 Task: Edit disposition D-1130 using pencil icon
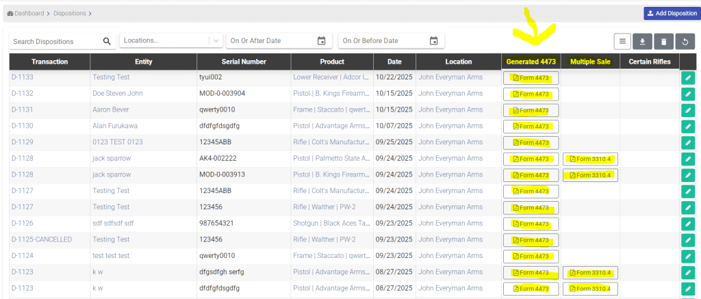coord(688,127)
